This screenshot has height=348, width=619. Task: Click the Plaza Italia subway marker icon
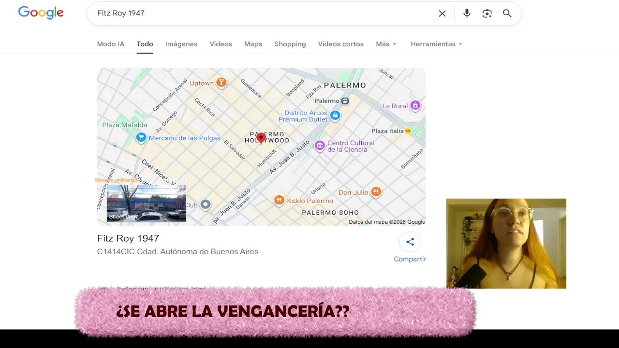point(408,131)
